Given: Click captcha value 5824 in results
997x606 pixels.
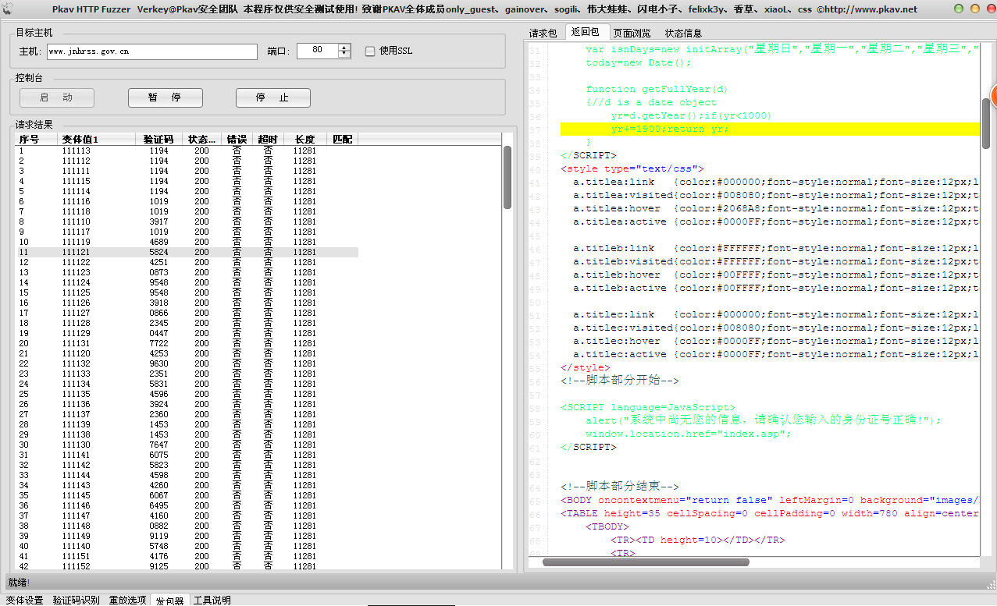Looking at the screenshot, I should [158, 252].
